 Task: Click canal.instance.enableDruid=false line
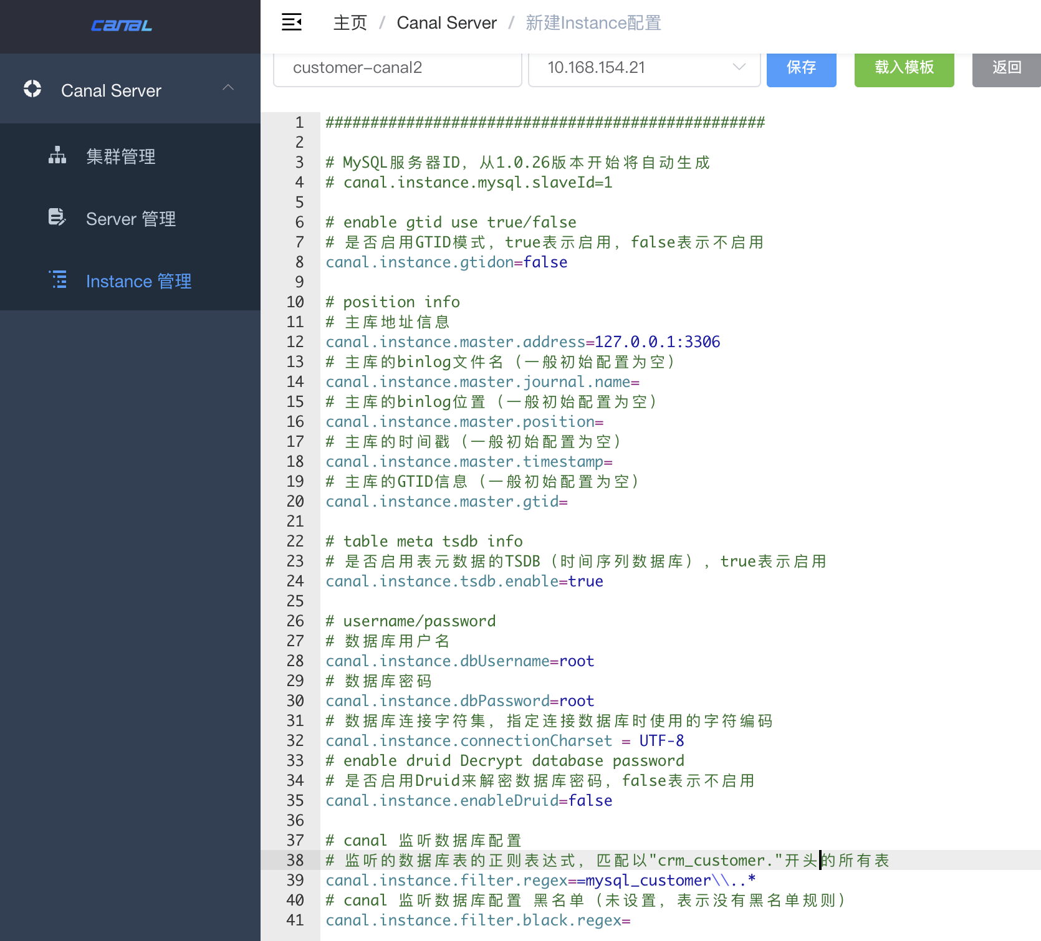pos(469,800)
